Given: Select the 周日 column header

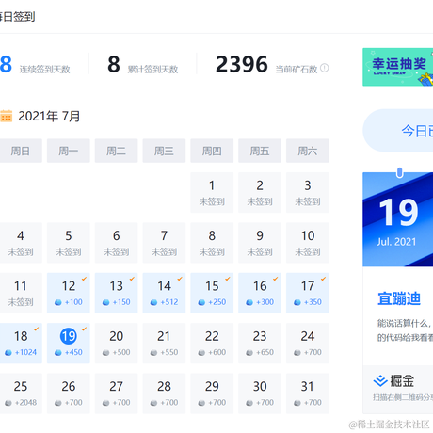Looking at the screenshot, I should [21, 151].
